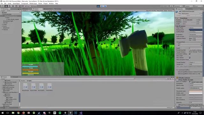
Task: Select the Rotate tool in toolbar
Action: tap(10, 6)
